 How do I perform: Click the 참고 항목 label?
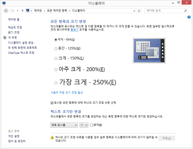tap(14, 131)
